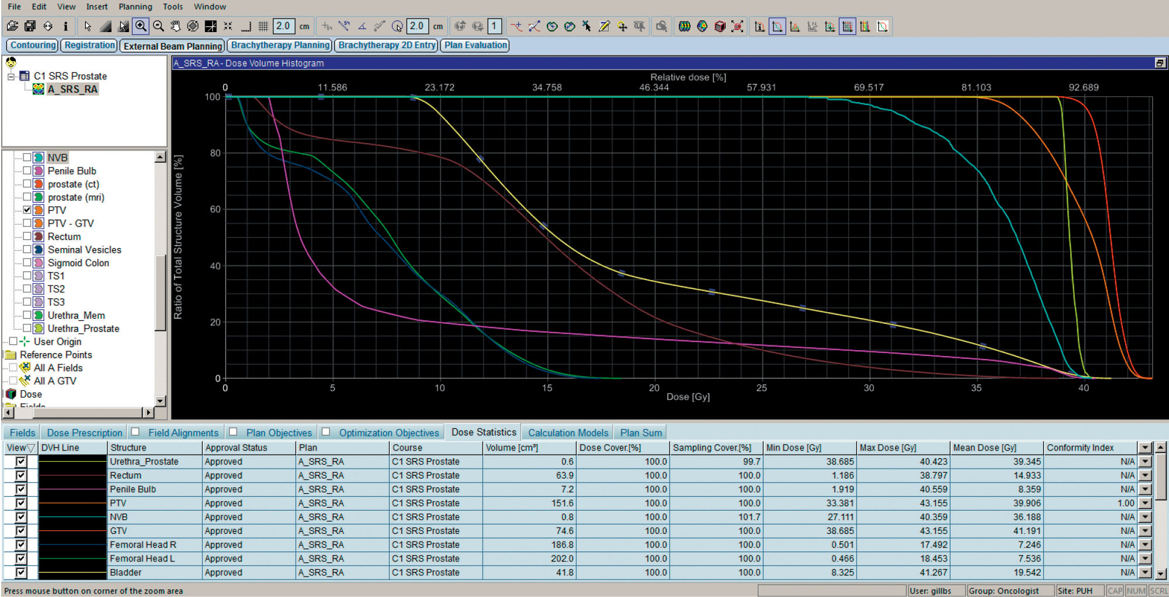The height and width of the screenshot is (597, 1169).
Task: Switch to the Dose Prescription tab
Action: [x=84, y=432]
